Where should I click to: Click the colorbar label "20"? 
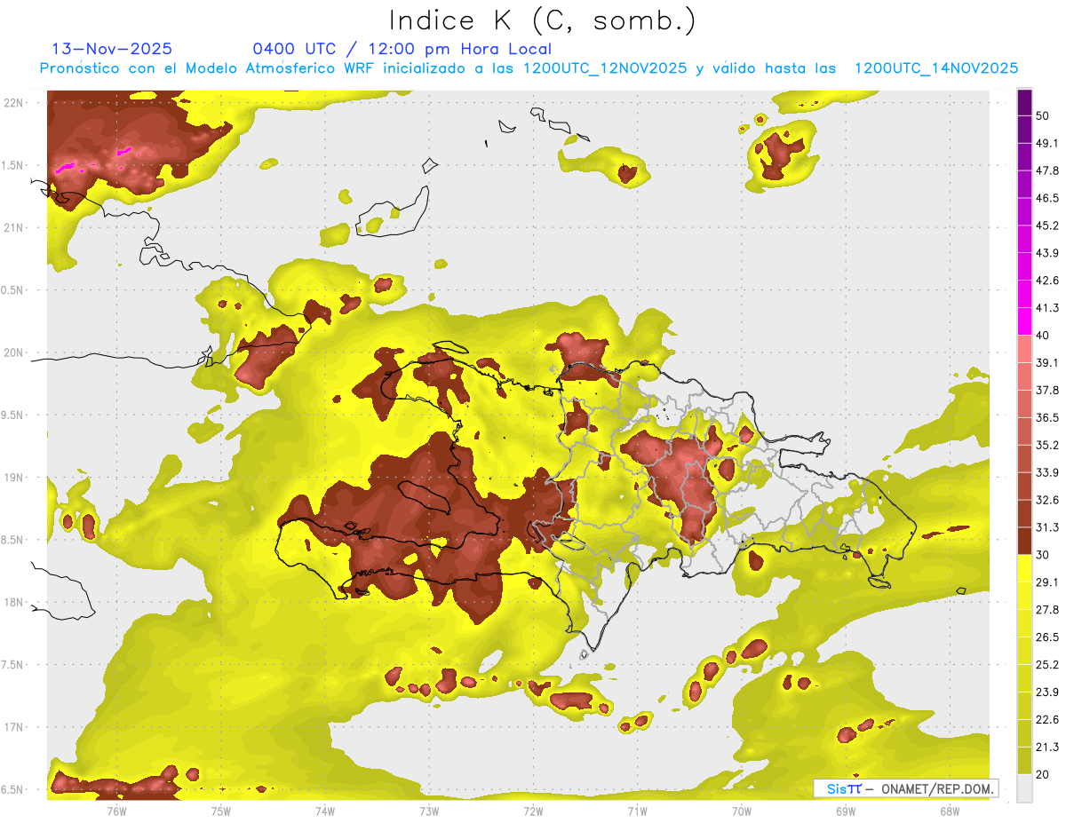(1043, 773)
